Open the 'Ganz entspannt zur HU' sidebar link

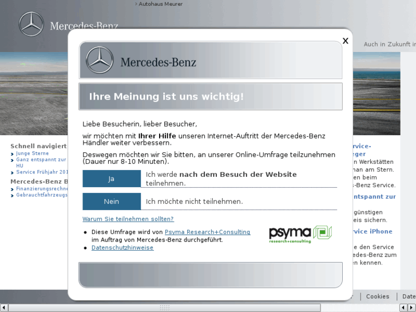(41, 163)
